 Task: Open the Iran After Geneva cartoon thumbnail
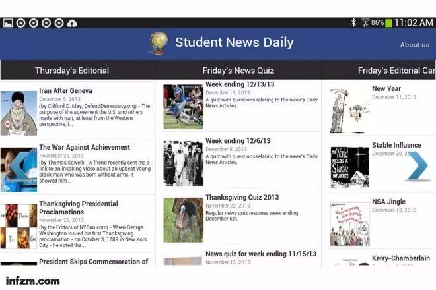tap(18, 113)
